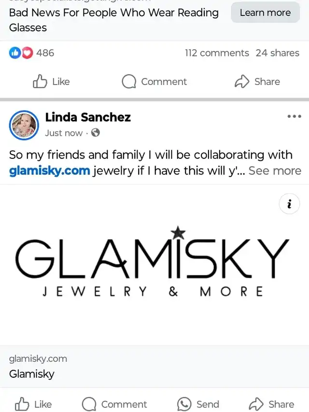This screenshot has width=309, height=412.
Task: Open the glamisky.com link in post text
Action: (49, 170)
